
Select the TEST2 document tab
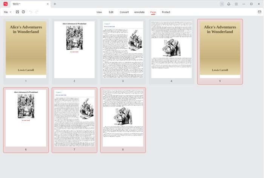[30, 4]
